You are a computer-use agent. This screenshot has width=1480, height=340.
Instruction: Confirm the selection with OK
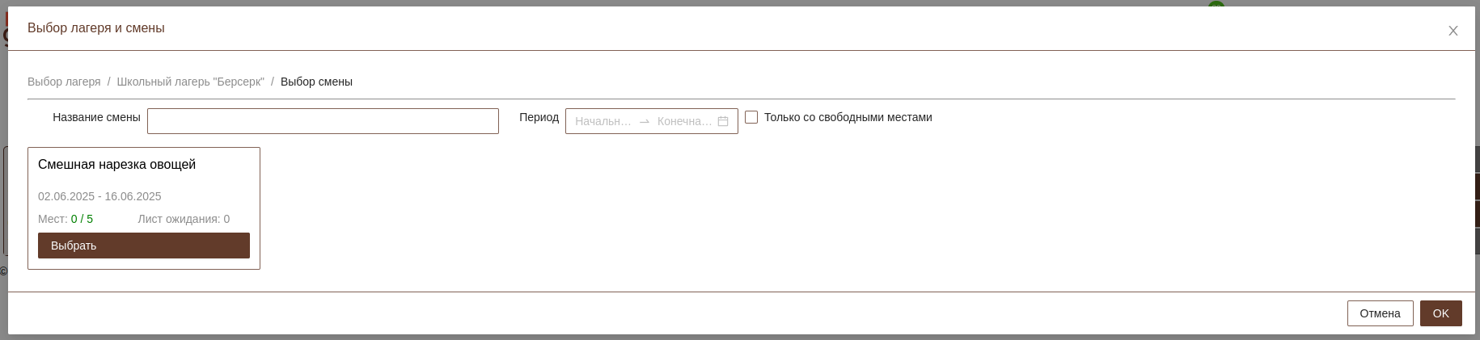(1440, 313)
